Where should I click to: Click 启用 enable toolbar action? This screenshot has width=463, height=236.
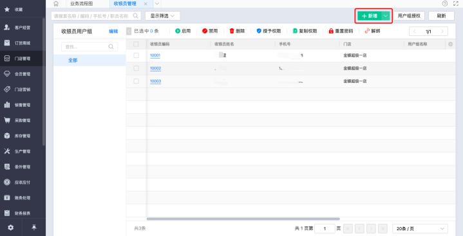[183, 31]
